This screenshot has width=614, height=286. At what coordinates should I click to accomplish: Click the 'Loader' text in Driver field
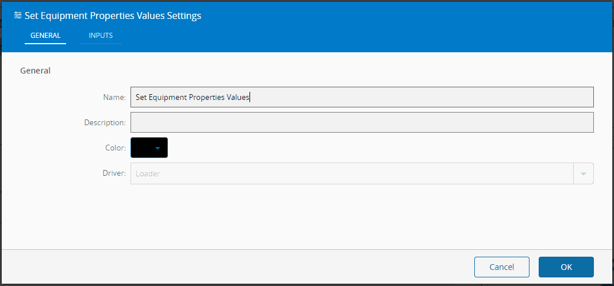point(148,174)
